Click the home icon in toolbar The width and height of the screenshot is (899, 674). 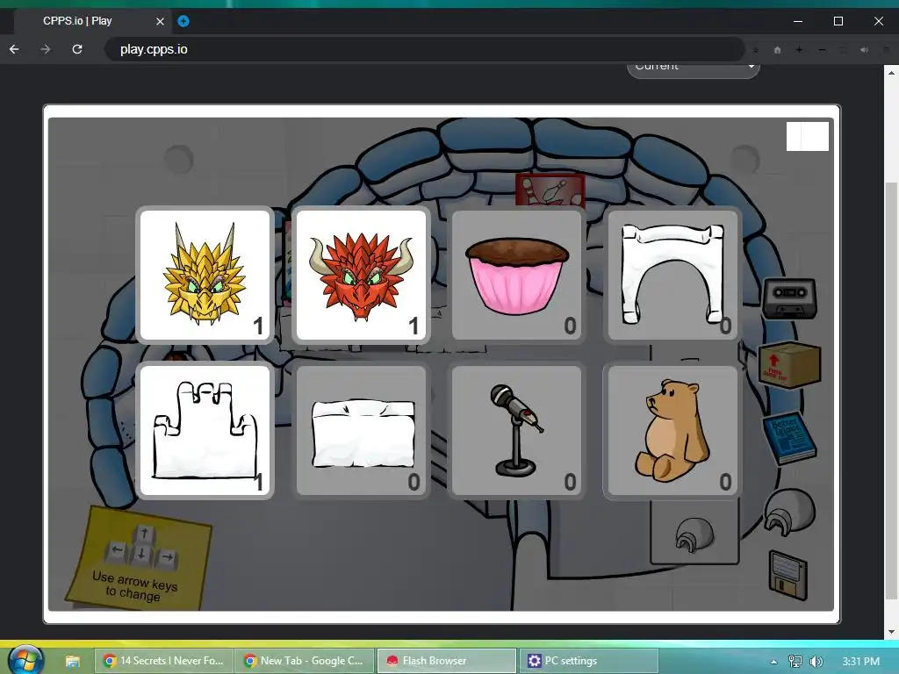pyautogui.click(x=778, y=50)
